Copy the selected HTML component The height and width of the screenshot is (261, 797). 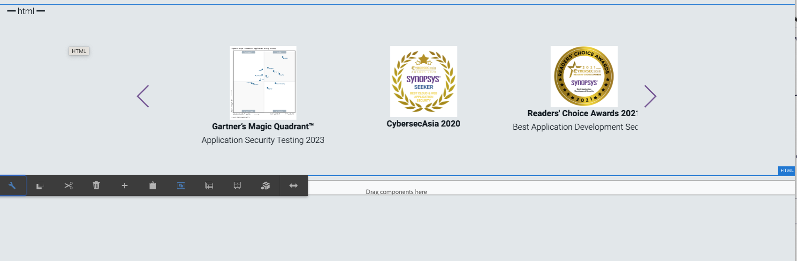[40, 186]
